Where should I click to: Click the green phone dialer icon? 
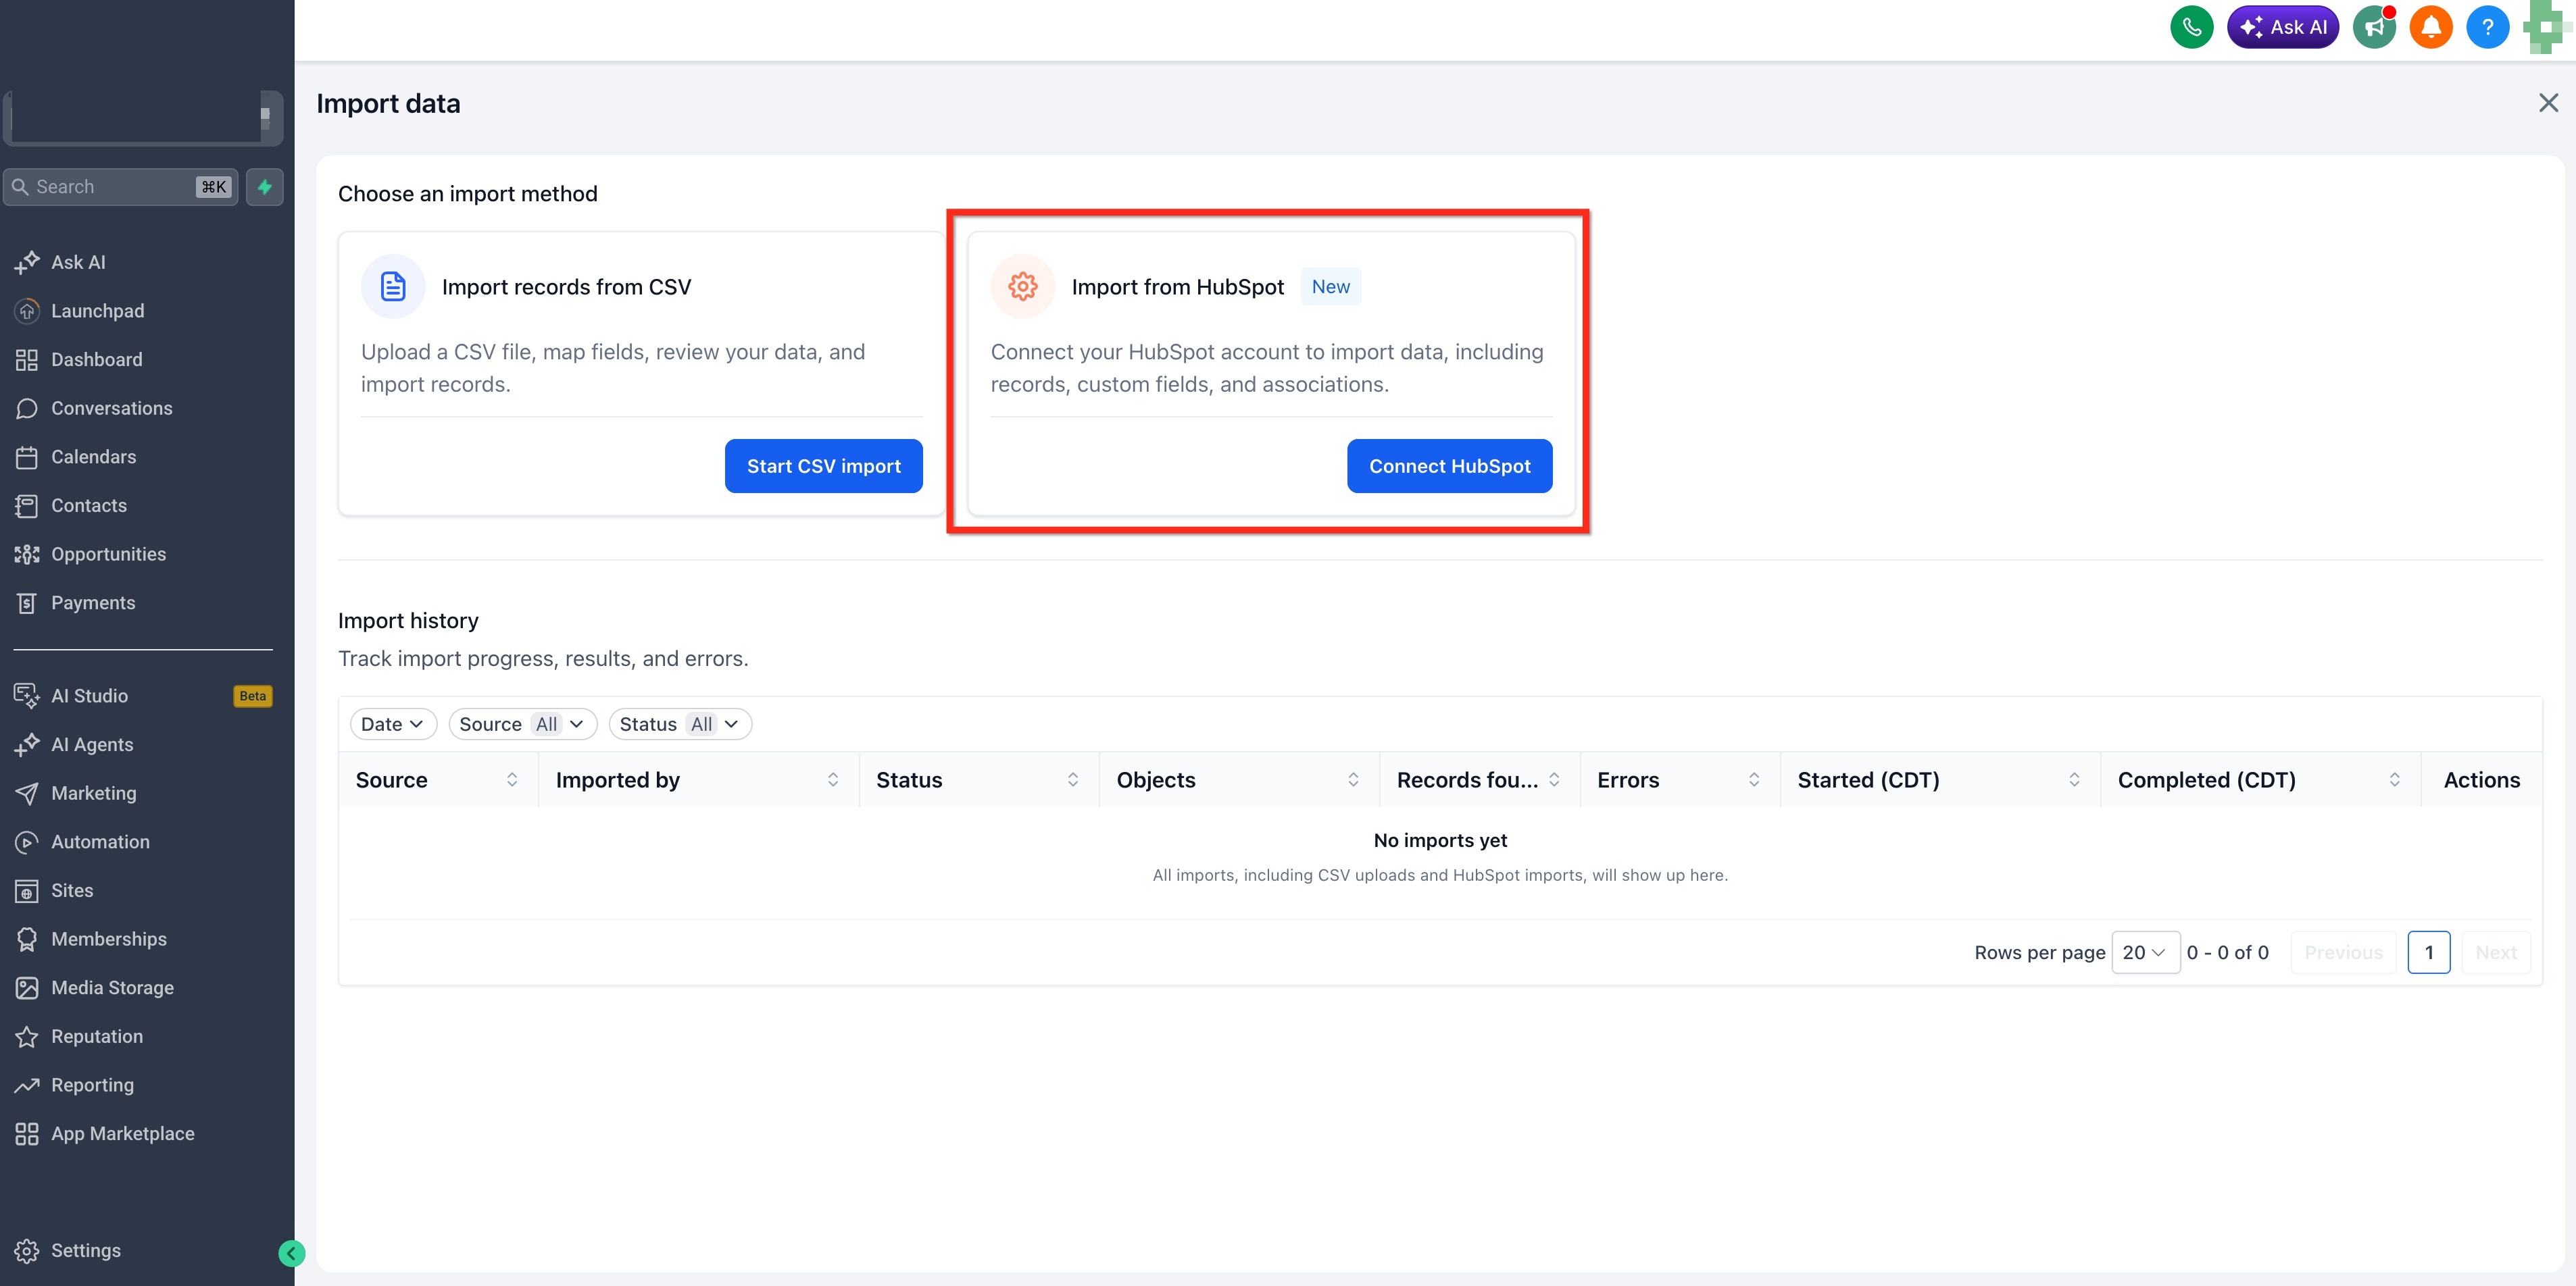[x=2191, y=27]
